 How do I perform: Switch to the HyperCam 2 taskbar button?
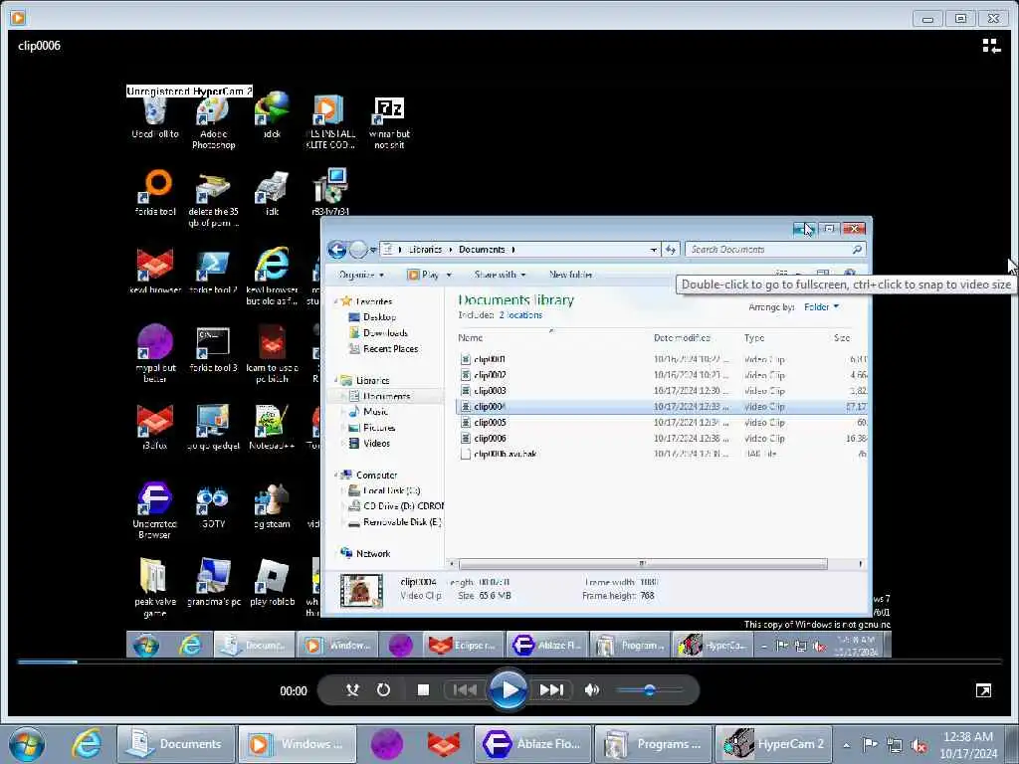(x=773, y=744)
